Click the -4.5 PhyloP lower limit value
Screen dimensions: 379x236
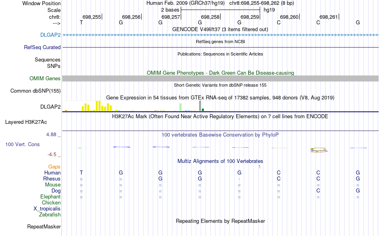click(x=52, y=155)
